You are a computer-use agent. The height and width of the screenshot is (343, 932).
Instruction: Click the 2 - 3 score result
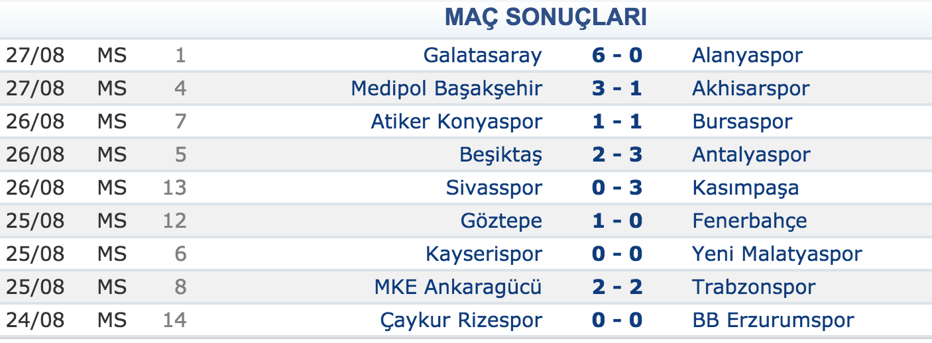pyautogui.click(x=617, y=154)
